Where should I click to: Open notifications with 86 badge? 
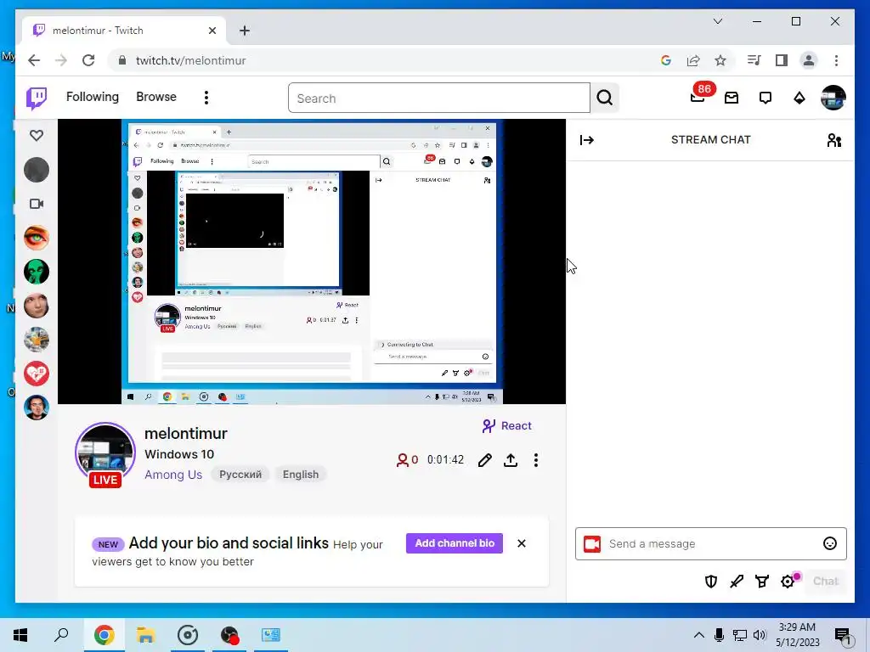click(698, 97)
